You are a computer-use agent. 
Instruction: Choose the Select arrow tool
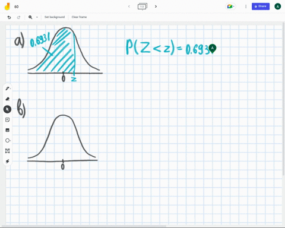pos(7,109)
